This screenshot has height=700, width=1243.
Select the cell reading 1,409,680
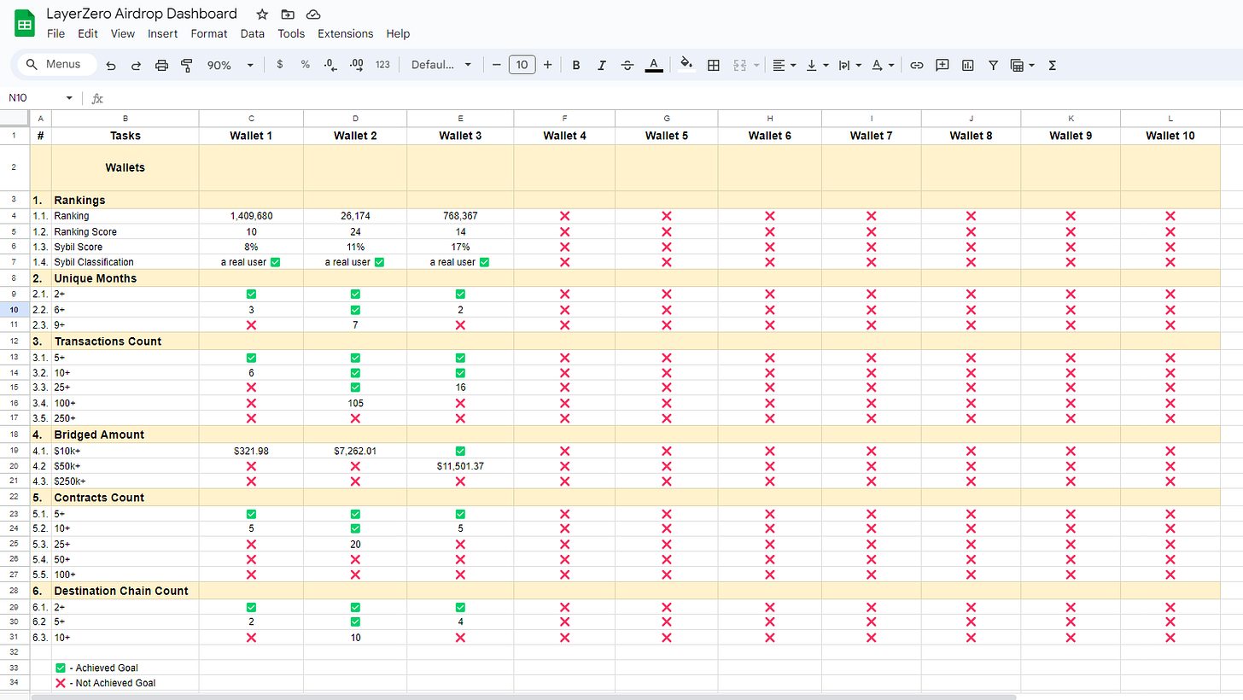point(251,216)
